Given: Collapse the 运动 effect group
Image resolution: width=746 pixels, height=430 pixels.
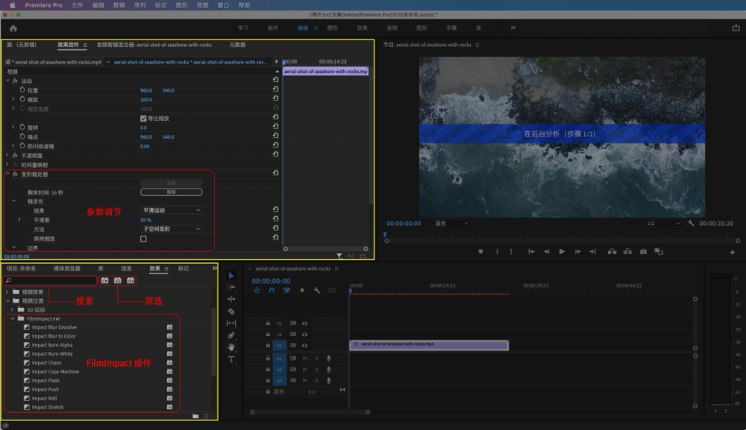Looking at the screenshot, I should click(7, 80).
